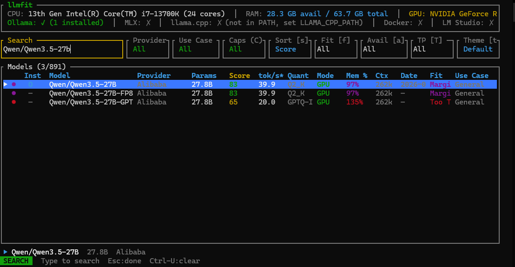Click the llama.cpp not in PATH status
The image size is (515, 267).
pyautogui.click(x=267, y=23)
